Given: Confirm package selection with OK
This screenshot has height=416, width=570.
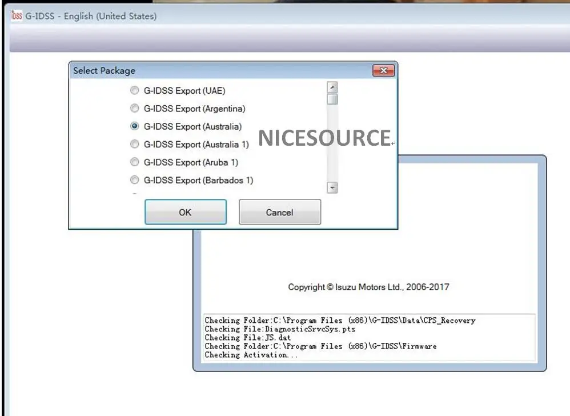Looking at the screenshot, I should click(186, 212).
